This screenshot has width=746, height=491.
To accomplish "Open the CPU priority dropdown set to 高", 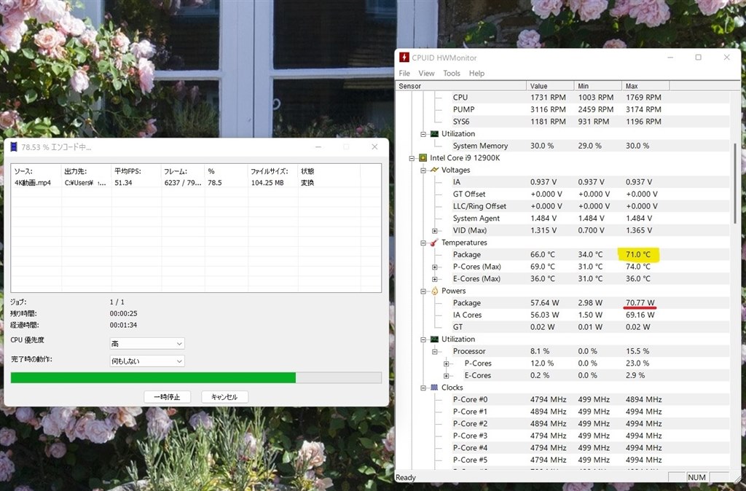I will pos(147,344).
